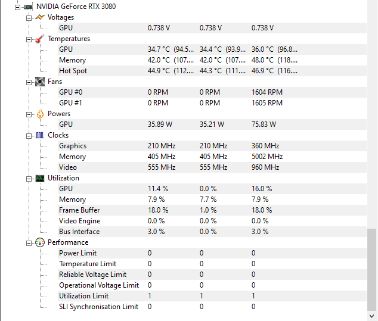Click the flame icon next to Powers
This screenshot has width=378, height=321.
tap(39, 114)
